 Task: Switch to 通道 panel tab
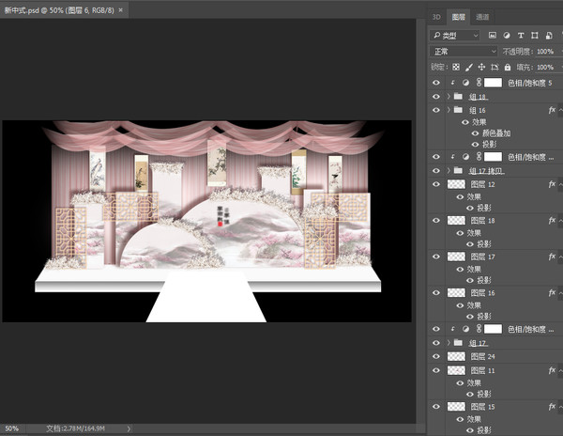[482, 17]
